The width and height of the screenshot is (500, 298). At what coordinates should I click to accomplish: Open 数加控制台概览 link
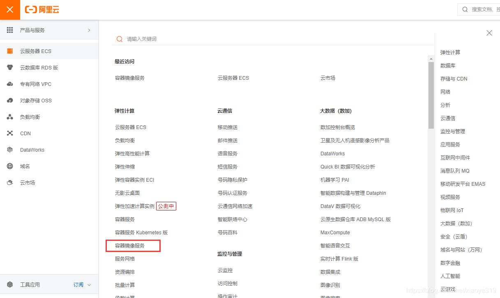tap(338, 127)
